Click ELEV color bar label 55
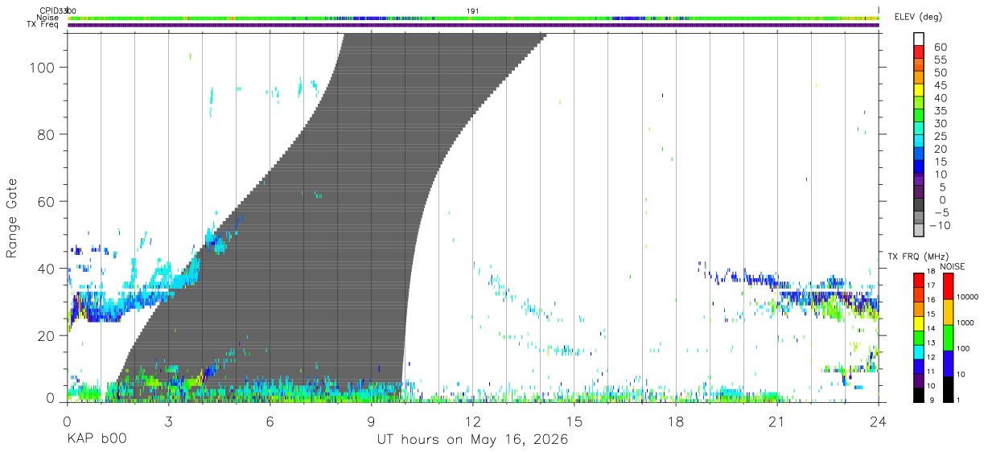The image size is (988, 456). [x=941, y=60]
